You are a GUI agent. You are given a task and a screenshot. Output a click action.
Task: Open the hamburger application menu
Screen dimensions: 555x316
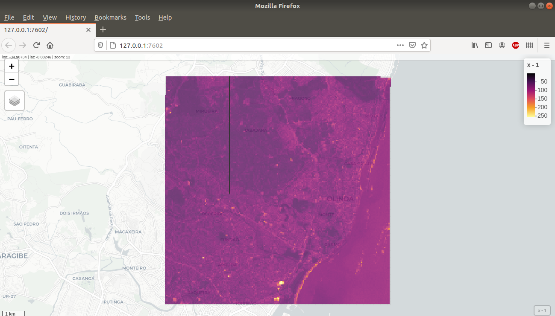546,45
